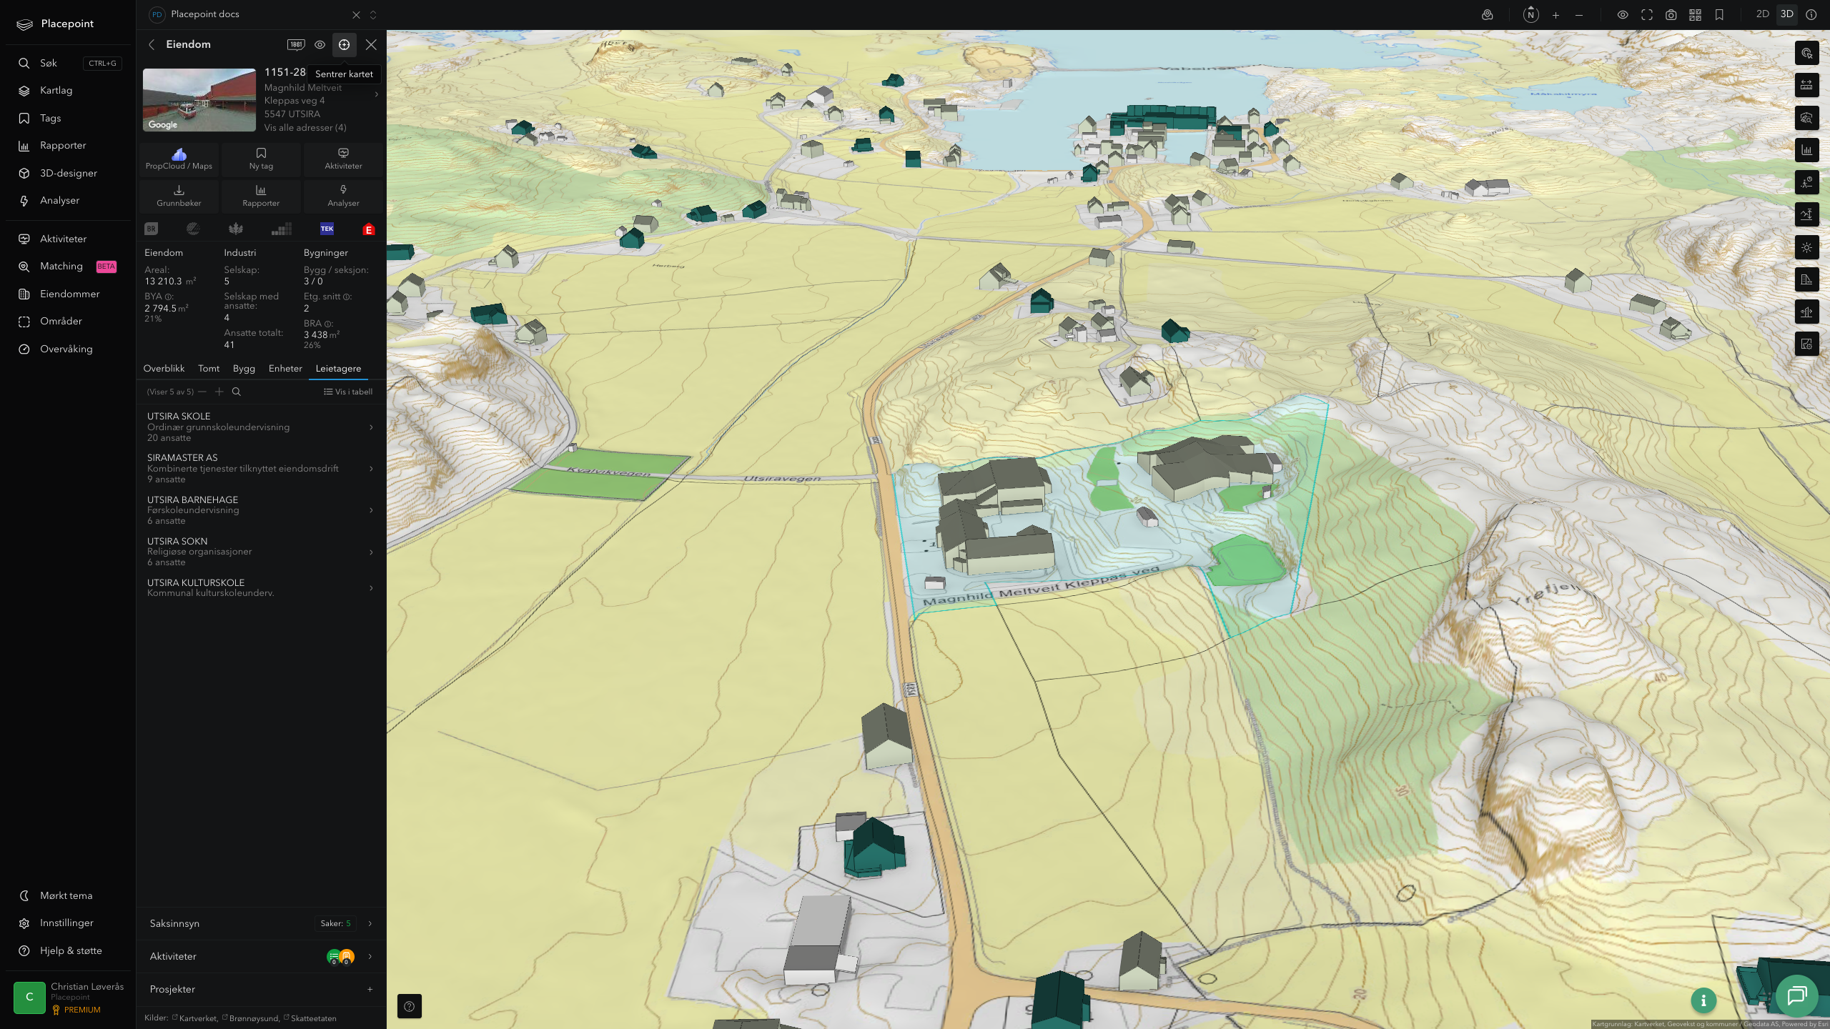
Task: Switch to the Tomt tab
Action: coord(209,369)
